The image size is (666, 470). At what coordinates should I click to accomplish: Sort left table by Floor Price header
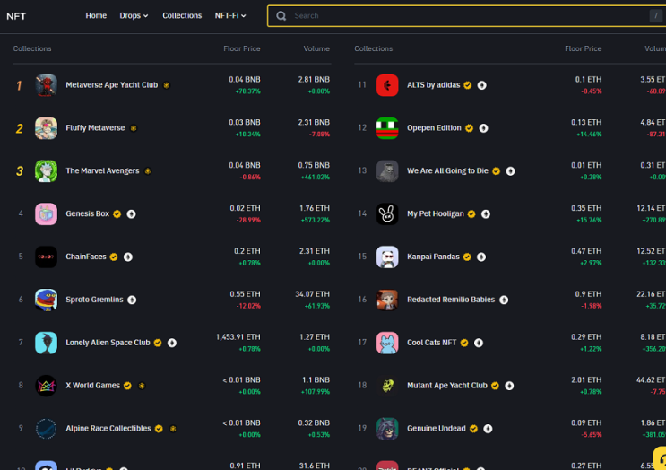242,48
